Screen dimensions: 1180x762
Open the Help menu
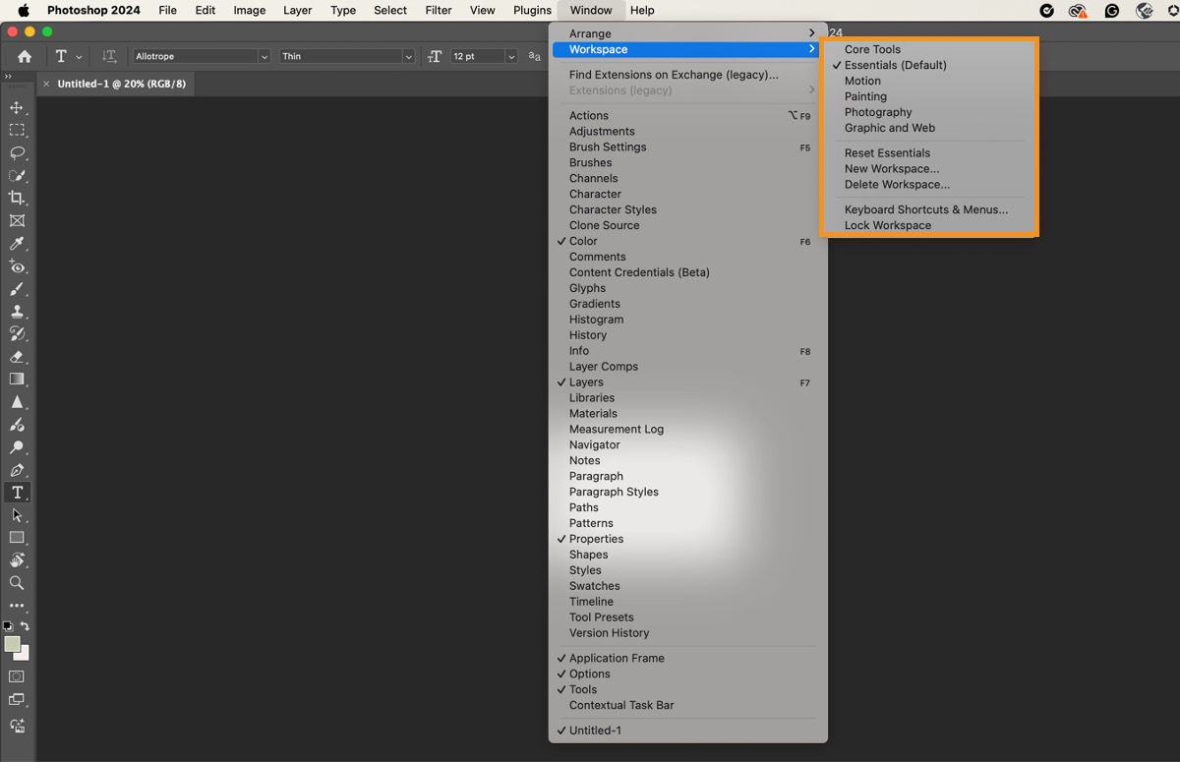(642, 10)
